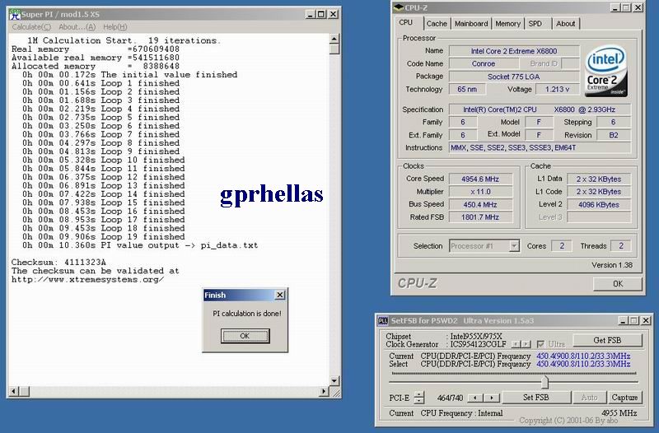This screenshot has height=433, width=659.
Task: Click left arrow next to 464/740
Action: pyautogui.click(x=475, y=398)
